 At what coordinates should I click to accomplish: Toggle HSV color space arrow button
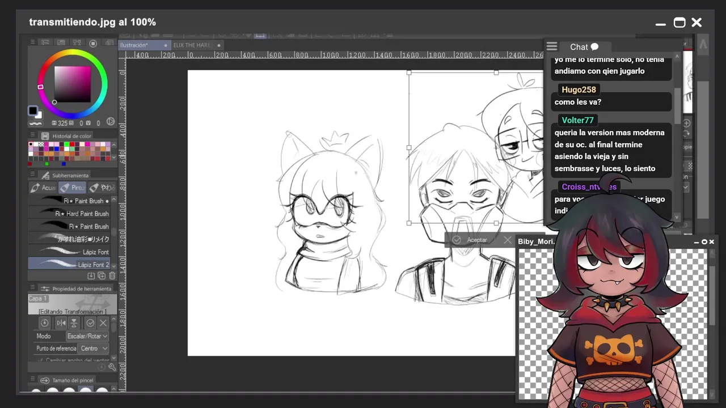coord(111,122)
